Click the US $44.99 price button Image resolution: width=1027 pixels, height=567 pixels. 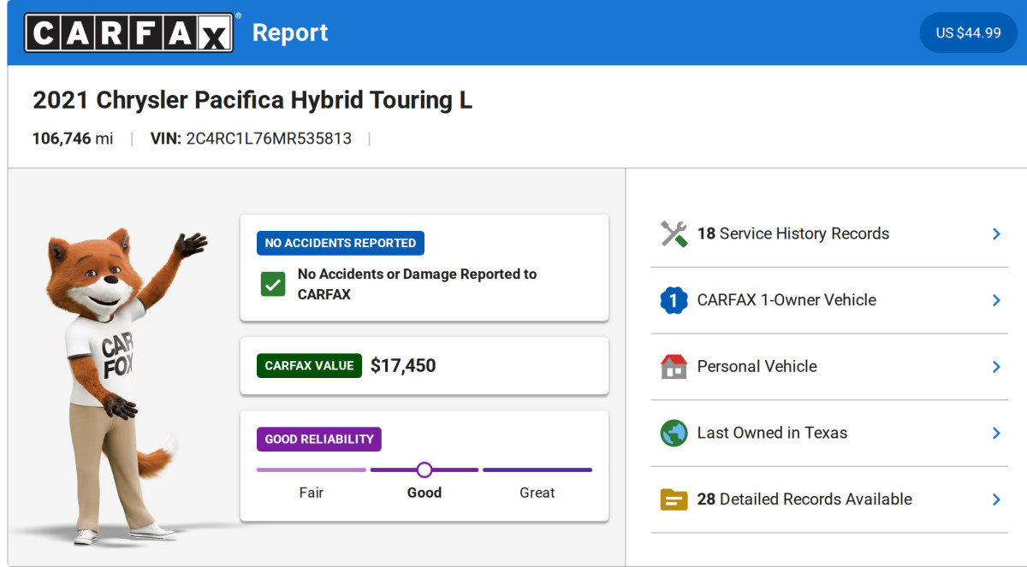968,32
